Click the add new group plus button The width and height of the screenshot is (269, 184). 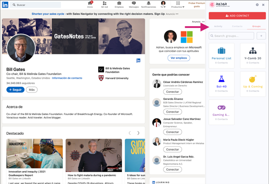[261, 36]
